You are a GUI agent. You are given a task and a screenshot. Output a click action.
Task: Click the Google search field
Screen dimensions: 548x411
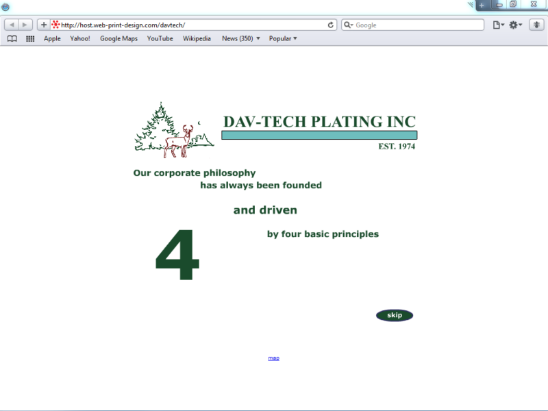click(413, 25)
